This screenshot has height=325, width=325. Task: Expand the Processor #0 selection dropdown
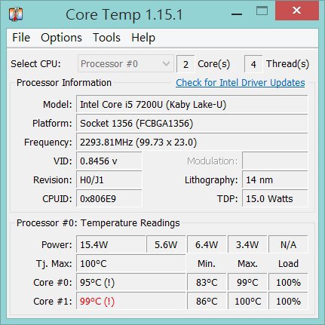click(126, 63)
